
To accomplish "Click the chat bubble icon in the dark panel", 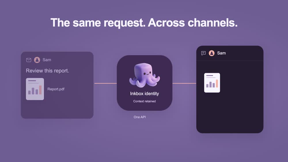I will (x=203, y=53).
